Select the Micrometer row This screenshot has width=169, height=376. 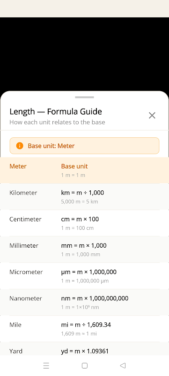(x=84, y=276)
